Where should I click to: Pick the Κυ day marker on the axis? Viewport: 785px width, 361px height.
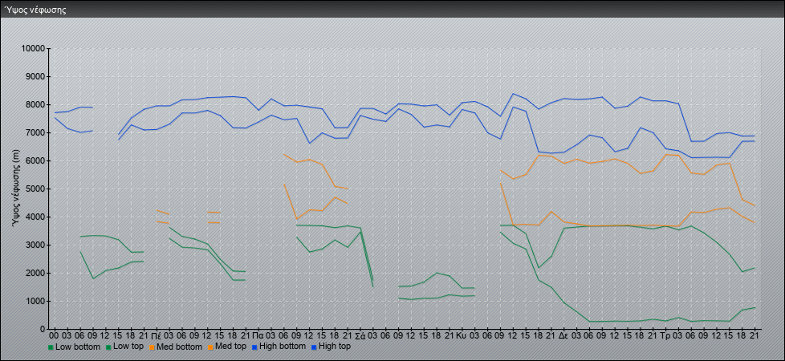click(462, 335)
